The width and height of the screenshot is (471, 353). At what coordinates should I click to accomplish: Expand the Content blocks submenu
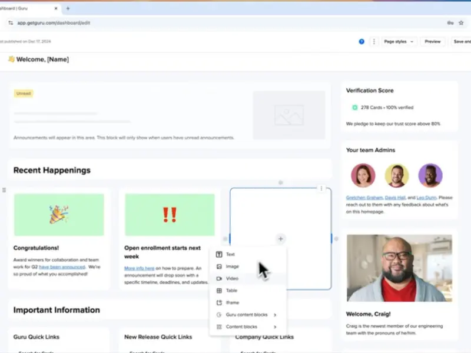pyautogui.click(x=248, y=327)
